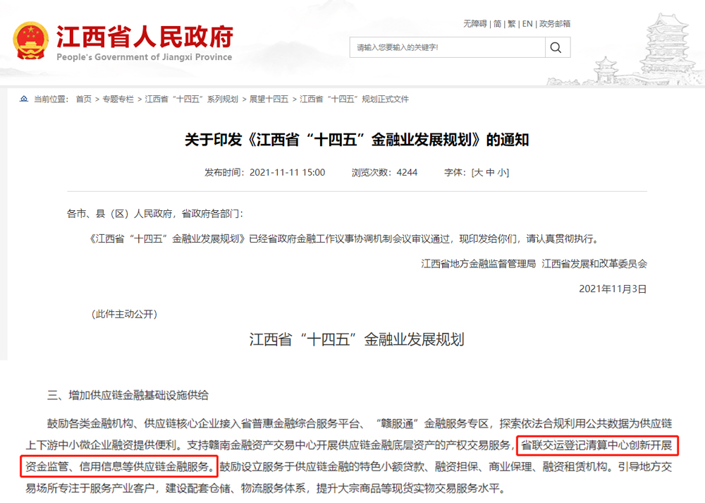Screen dimensions: 705x503
Task: Open the 无障碍 accessibility link
Action: click(x=475, y=24)
